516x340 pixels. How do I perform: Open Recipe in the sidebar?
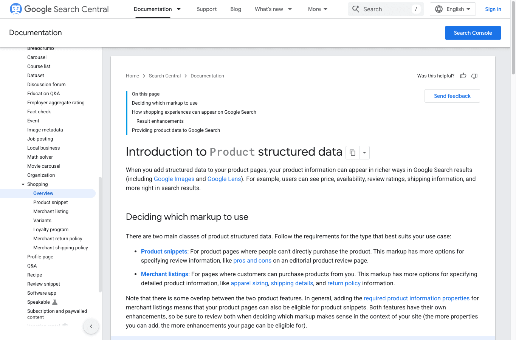point(34,275)
